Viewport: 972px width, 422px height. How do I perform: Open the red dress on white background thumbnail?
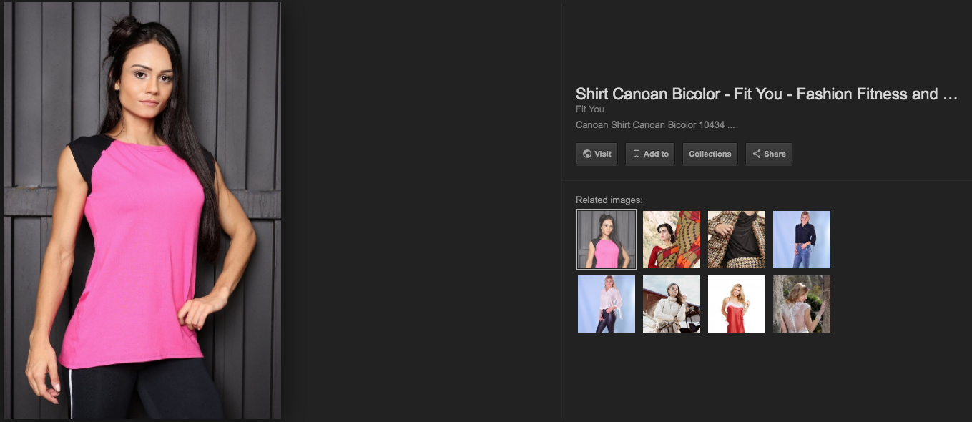click(x=737, y=304)
